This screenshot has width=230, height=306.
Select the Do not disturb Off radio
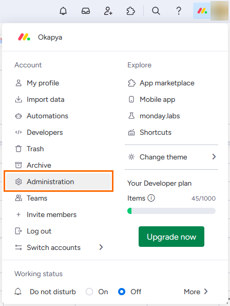pyautogui.click(x=122, y=292)
